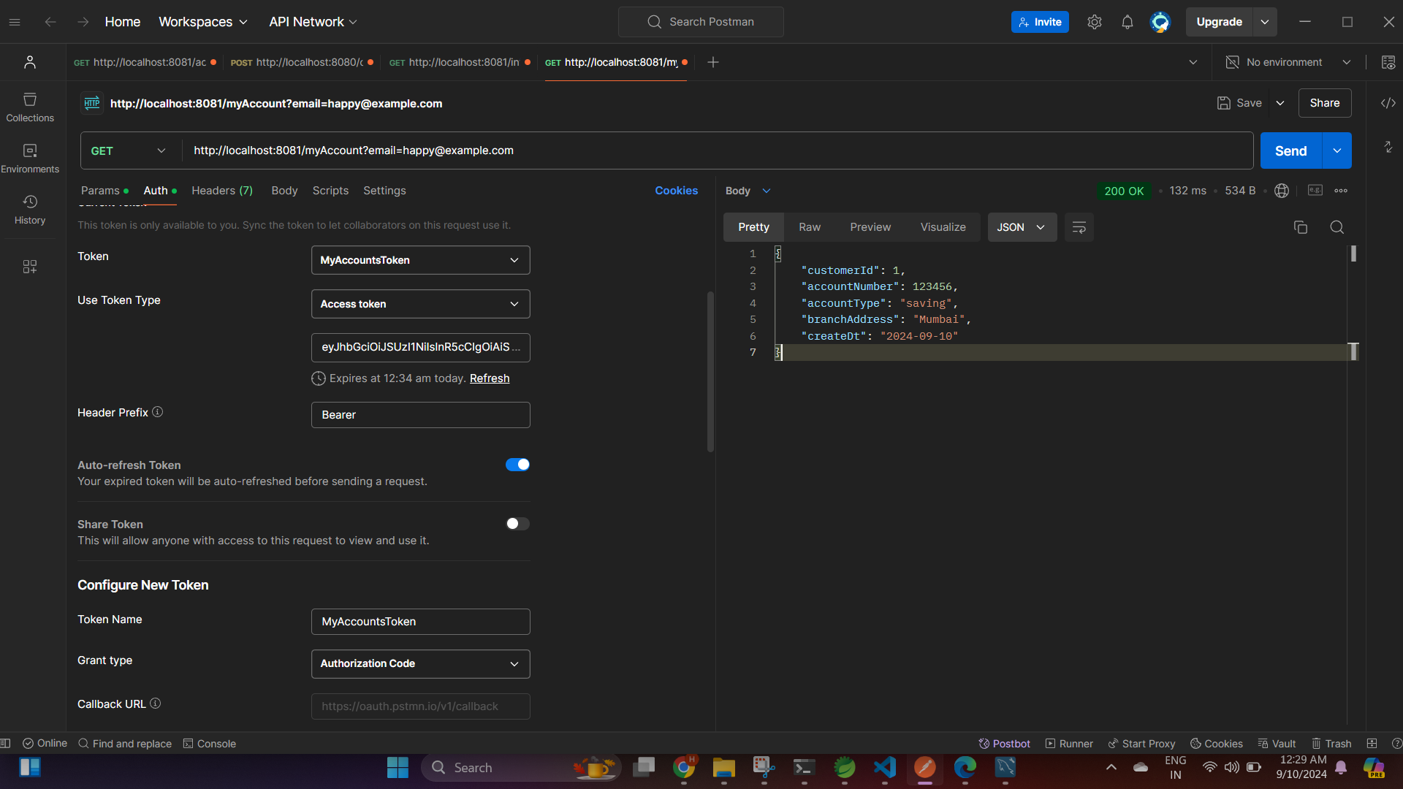Open the Use Token Type dropdown
The image size is (1403, 789).
pos(421,304)
